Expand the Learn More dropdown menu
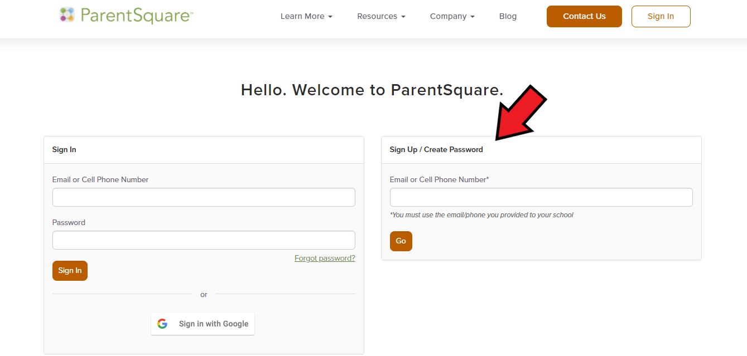 (x=306, y=16)
